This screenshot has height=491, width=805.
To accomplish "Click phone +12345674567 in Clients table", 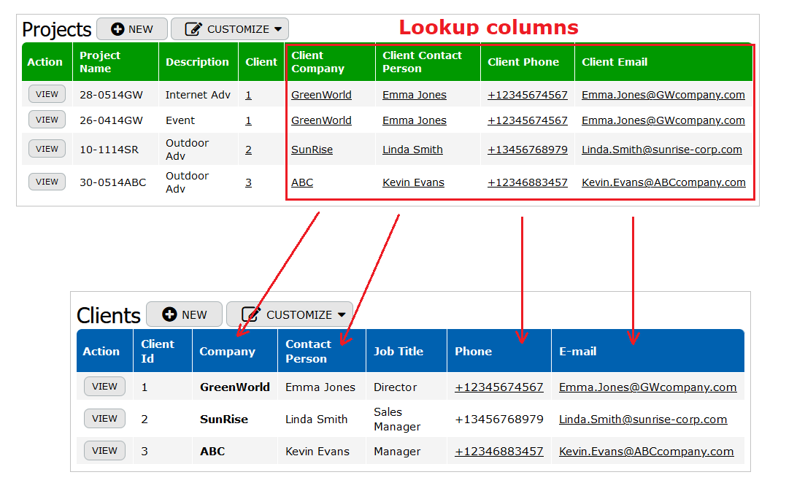I will click(499, 387).
